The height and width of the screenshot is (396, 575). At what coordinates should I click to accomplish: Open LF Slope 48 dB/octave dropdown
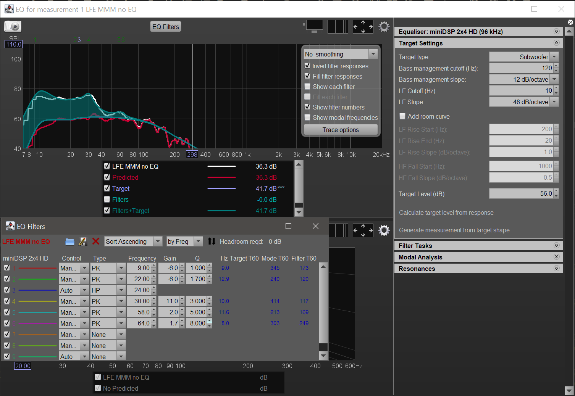pyautogui.click(x=554, y=102)
